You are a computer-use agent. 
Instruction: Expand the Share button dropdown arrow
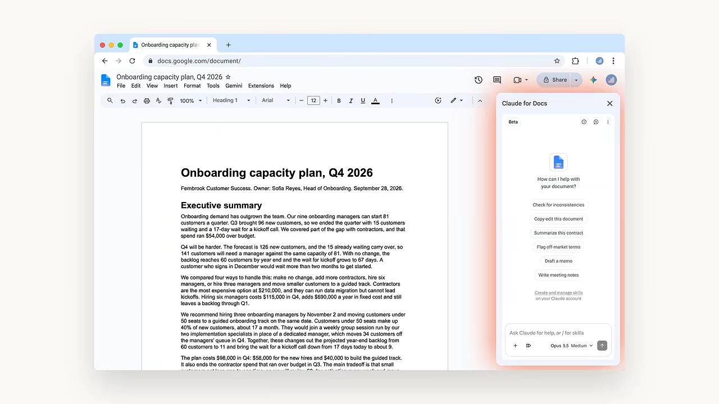[x=576, y=80]
